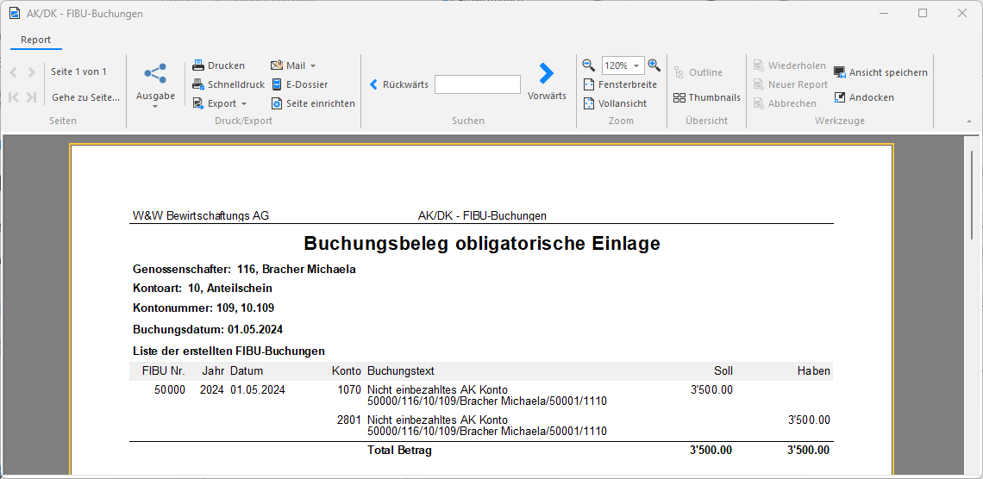983x479 pixels.
Task: Open the Mail dropdown
Action: [x=293, y=65]
